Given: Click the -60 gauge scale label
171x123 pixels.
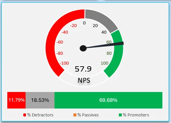Looking at the screenshot, I should click(60, 42).
